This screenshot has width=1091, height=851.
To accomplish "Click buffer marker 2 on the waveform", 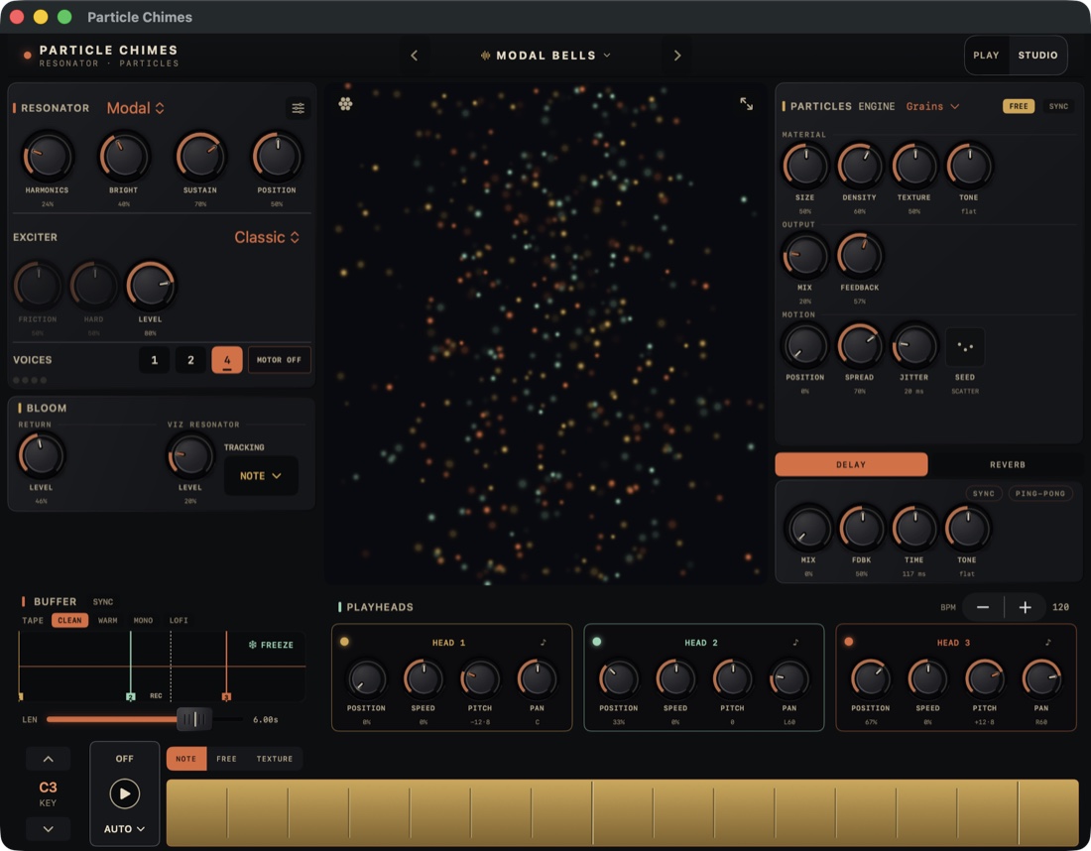I will pos(130,696).
